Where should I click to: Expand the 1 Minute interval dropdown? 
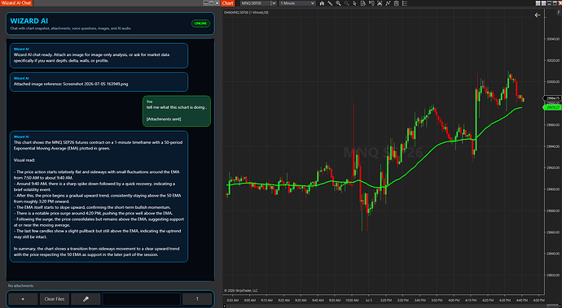297,3
